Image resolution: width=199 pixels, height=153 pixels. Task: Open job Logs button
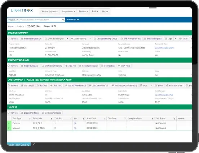pyautogui.click(x=144, y=85)
